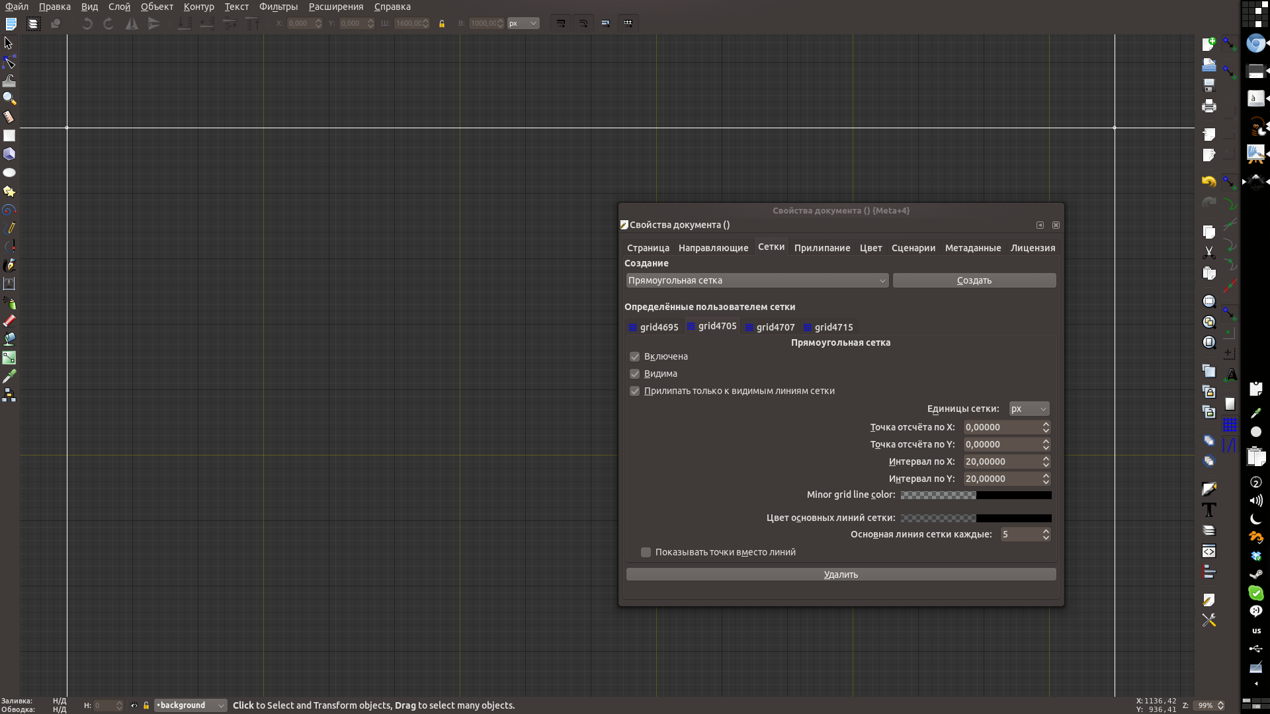Toggle the Включена checkbox
Screen dimensions: 1270x714
click(635, 356)
